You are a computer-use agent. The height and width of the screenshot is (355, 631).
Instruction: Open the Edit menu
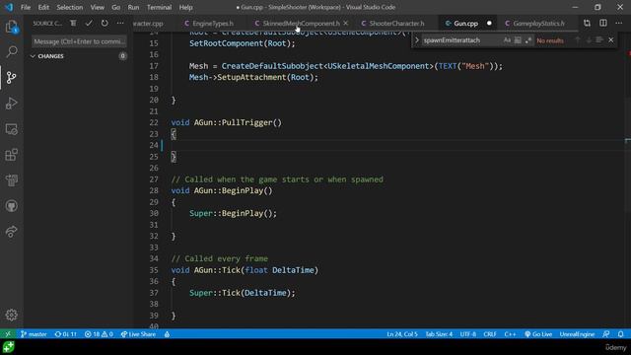(x=43, y=7)
